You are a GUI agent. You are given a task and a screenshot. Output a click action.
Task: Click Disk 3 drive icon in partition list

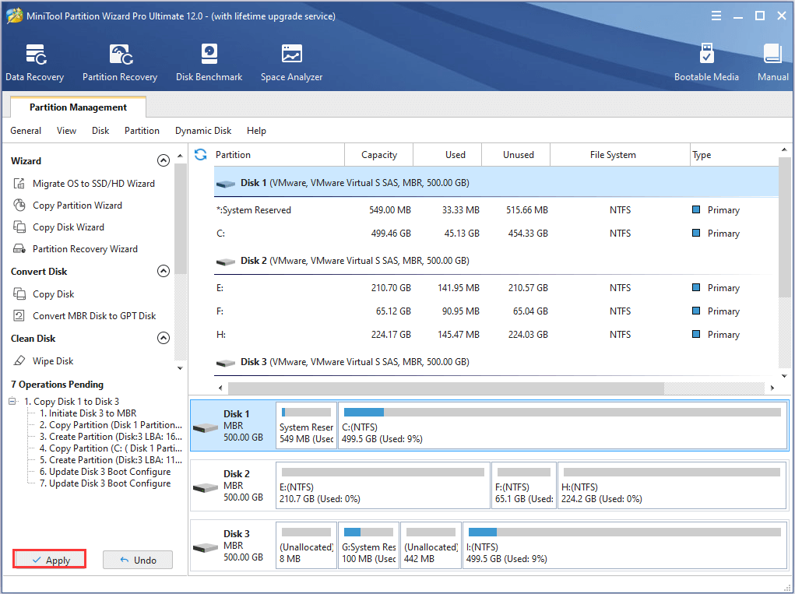click(x=225, y=363)
